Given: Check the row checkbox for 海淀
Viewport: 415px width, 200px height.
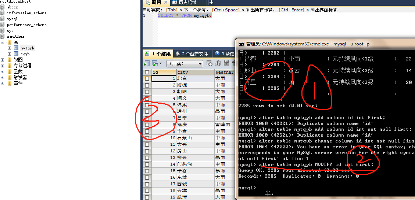Looking at the screenshot, I should tap(147, 85).
